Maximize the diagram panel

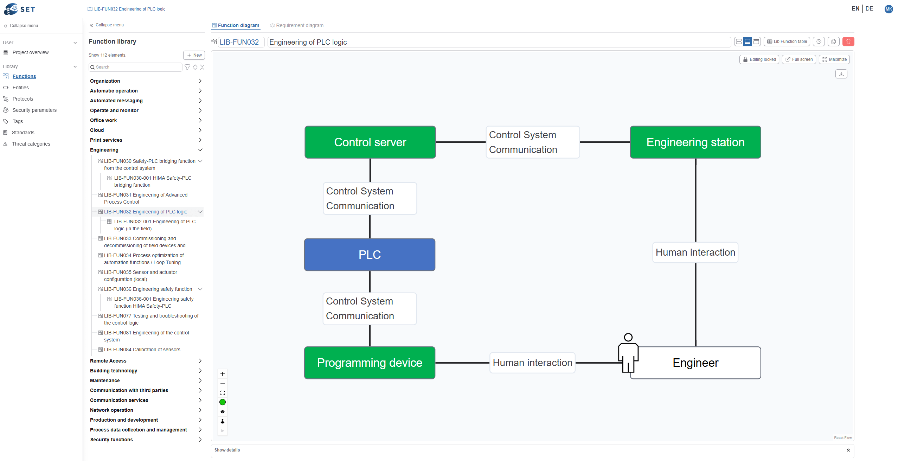[834, 59]
